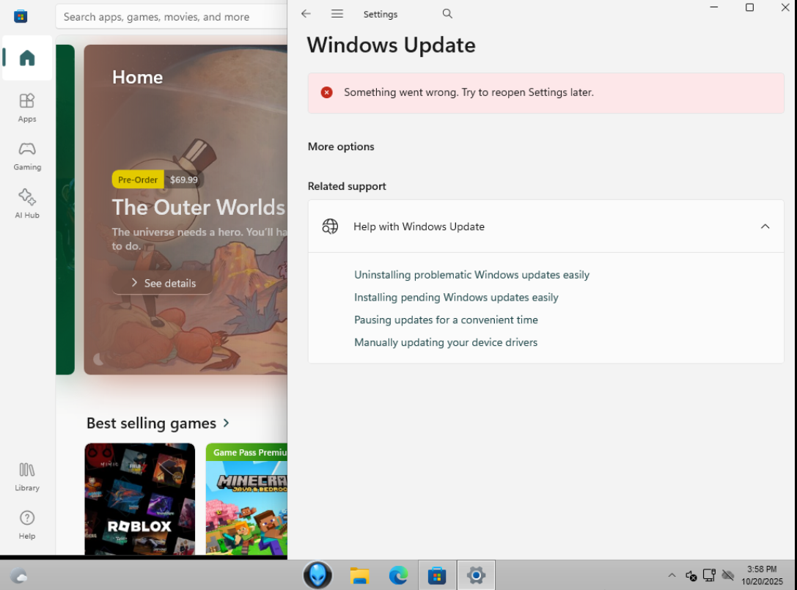Viewport: 797px width, 590px height.
Task: Open File Explorer from the taskbar
Action: coord(359,575)
